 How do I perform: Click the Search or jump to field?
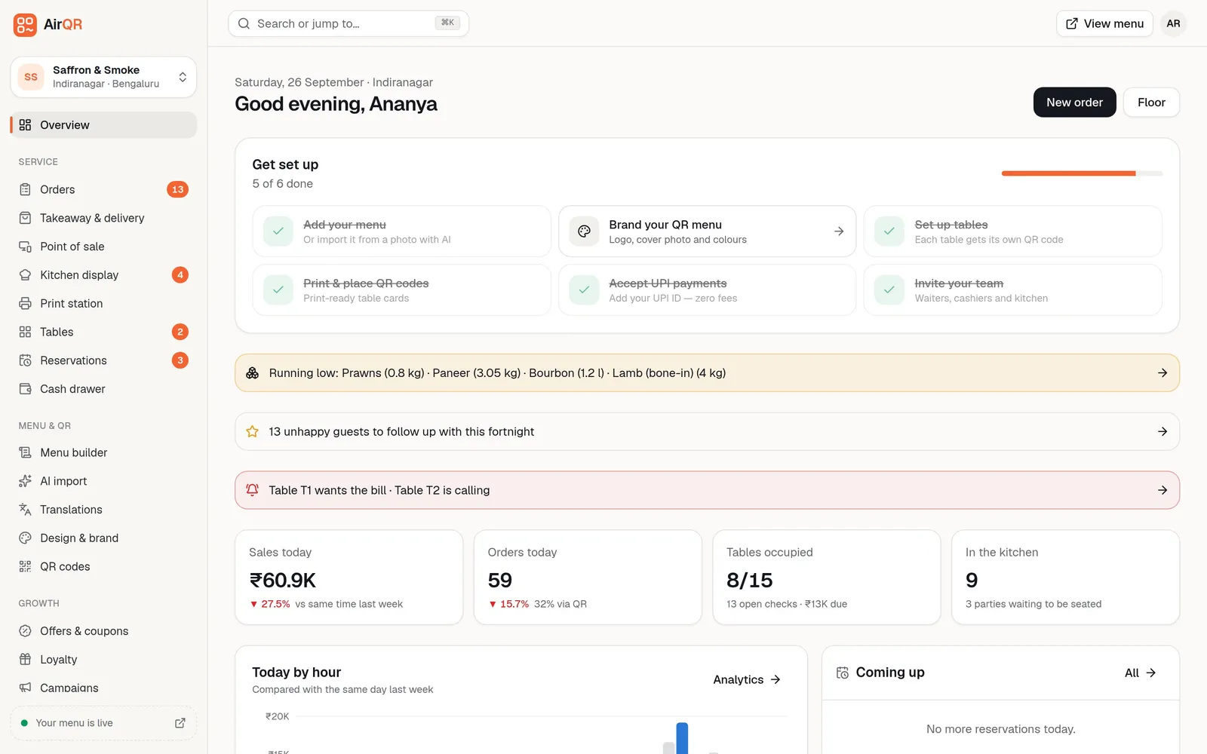click(x=349, y=23)
